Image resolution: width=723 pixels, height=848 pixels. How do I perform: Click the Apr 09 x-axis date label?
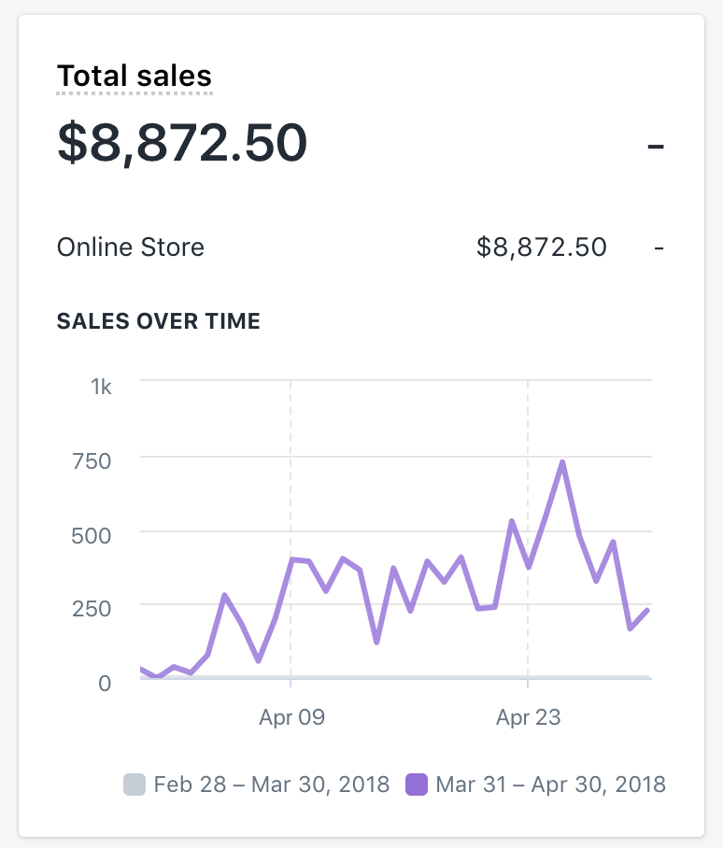point(291,718)
